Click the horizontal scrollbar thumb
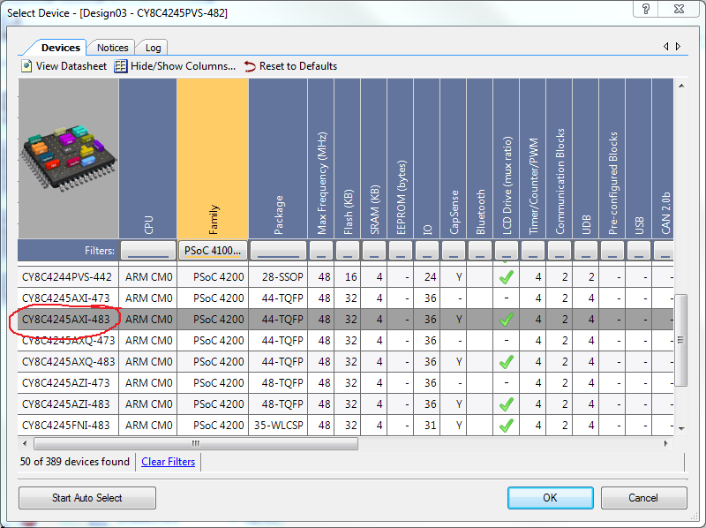Screen dimensions: 706x528 pos(196,444)
